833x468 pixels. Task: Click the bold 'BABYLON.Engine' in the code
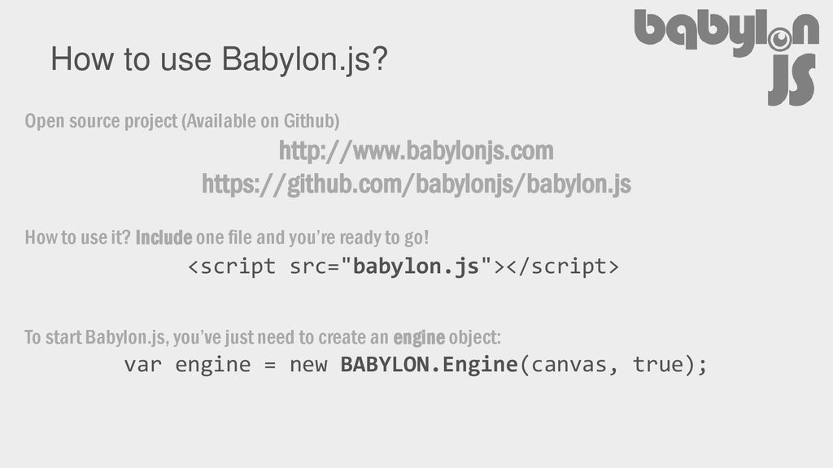tap(429, 365)
